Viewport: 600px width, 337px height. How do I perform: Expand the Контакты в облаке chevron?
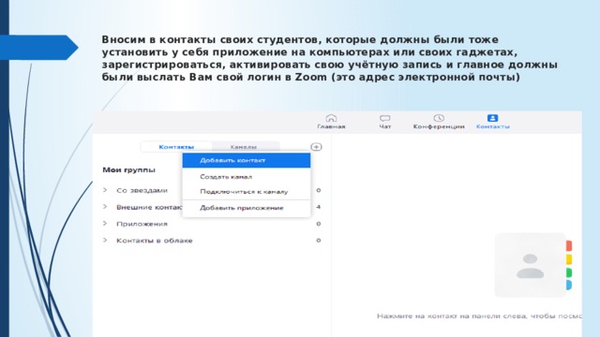coord(105,240)
